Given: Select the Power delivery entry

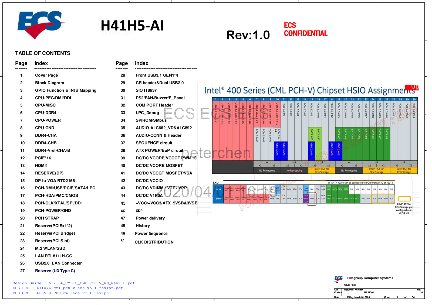Looking at the screenshot, I should (x=150, y=218).
